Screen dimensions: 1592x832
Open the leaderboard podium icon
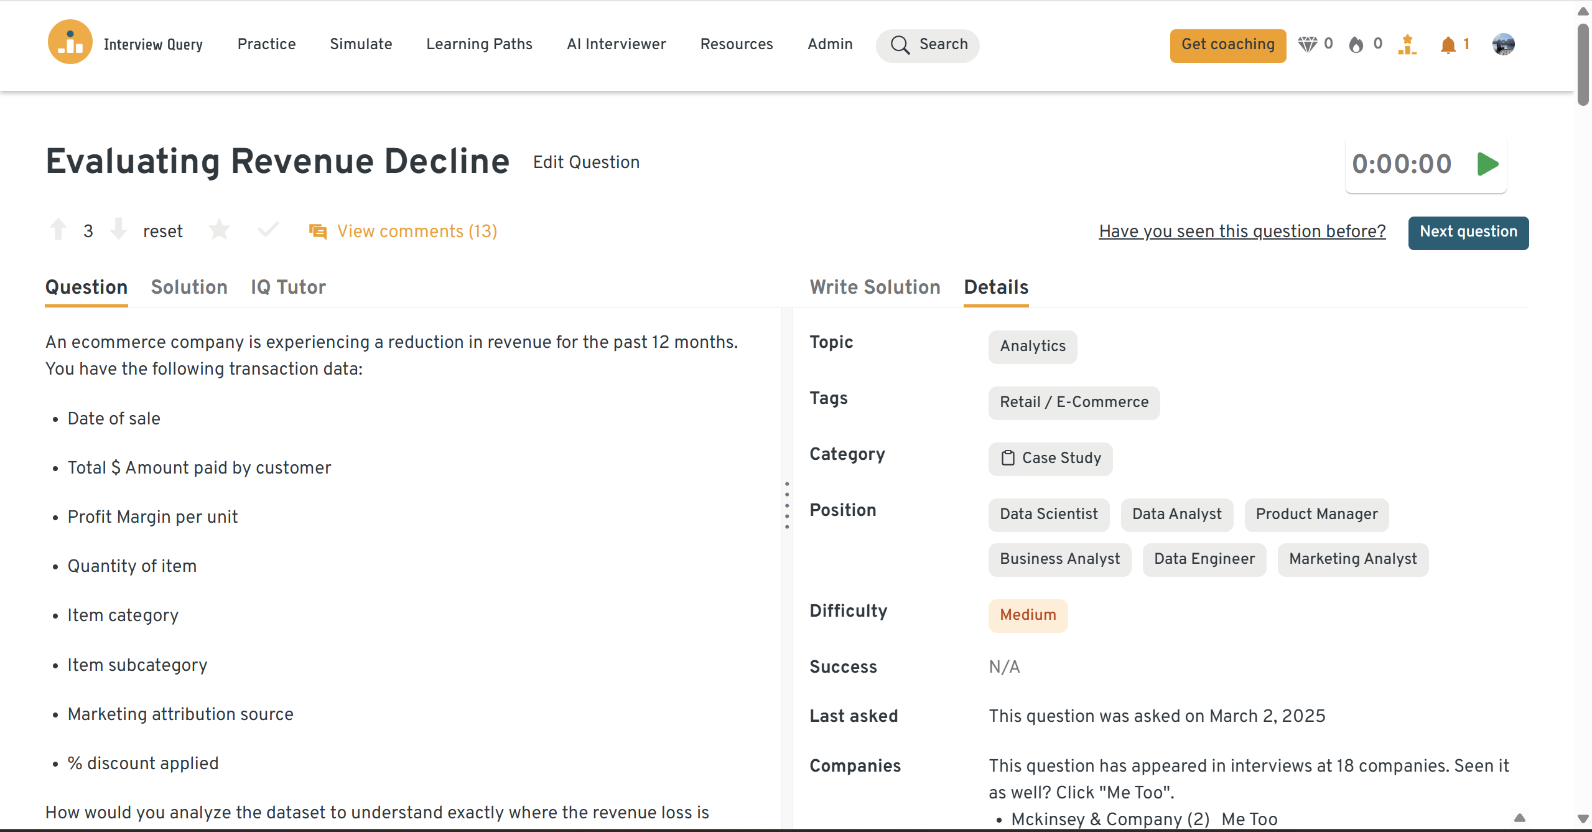click(x=1407, y=45)
